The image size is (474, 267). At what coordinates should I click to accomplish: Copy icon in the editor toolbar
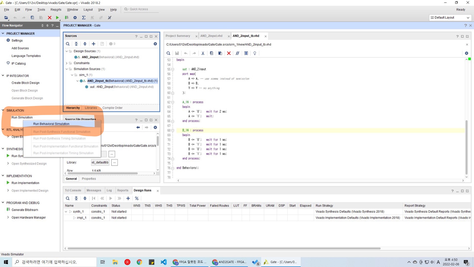pyautogui.click(x=211, y=53)
